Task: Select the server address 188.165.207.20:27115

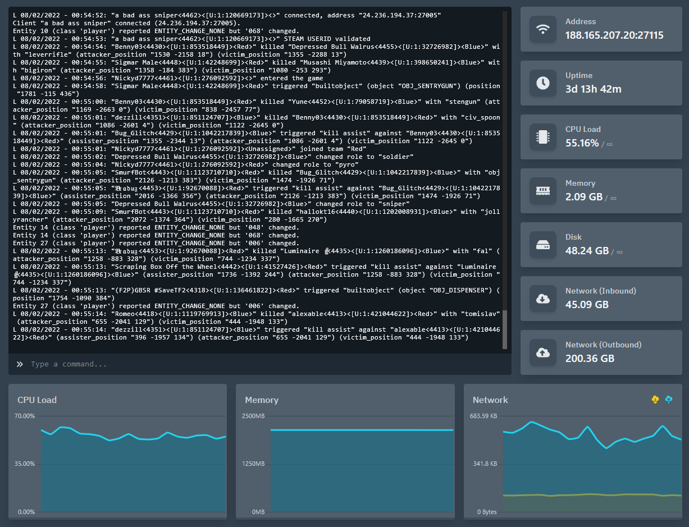Action: [x=614, y=35]
